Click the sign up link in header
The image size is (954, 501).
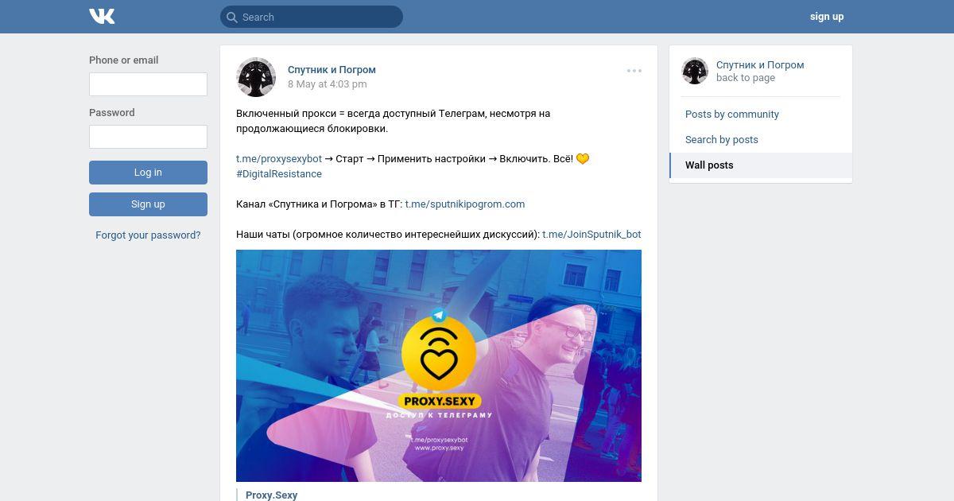[827, 17]
